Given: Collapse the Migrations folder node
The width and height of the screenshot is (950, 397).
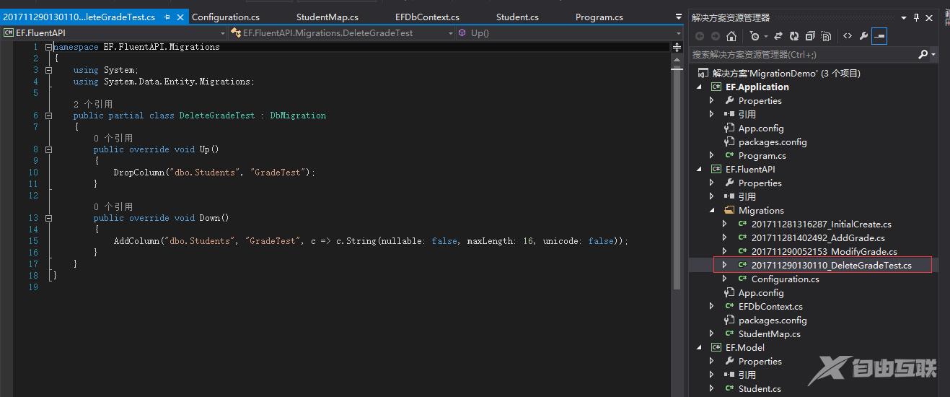Looking at the screenshot, I should [x=712, y=211].
